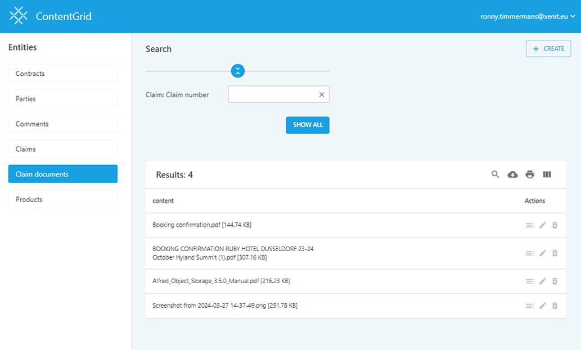This screenshot has height=350, width=581.
Task: Click the ContentGrid logo icon
Action: 19,16
